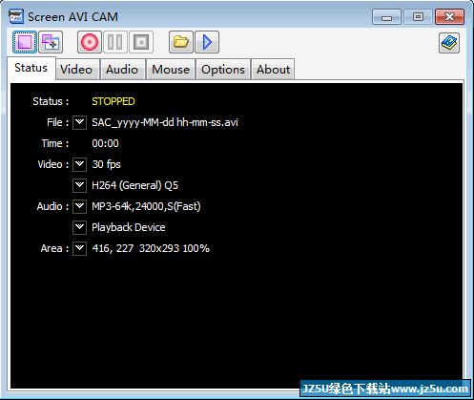Expand the File name dropdown arrow
The image size is (474, 400).
tap(79, 122)
